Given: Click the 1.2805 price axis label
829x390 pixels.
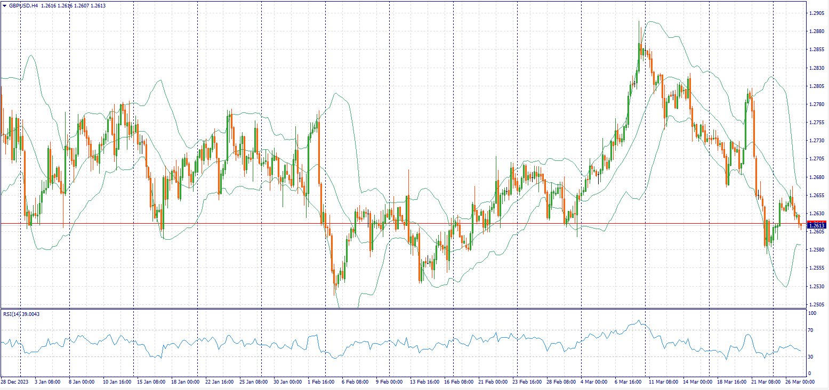Looking at the screenshot, I should click(816, 86).
